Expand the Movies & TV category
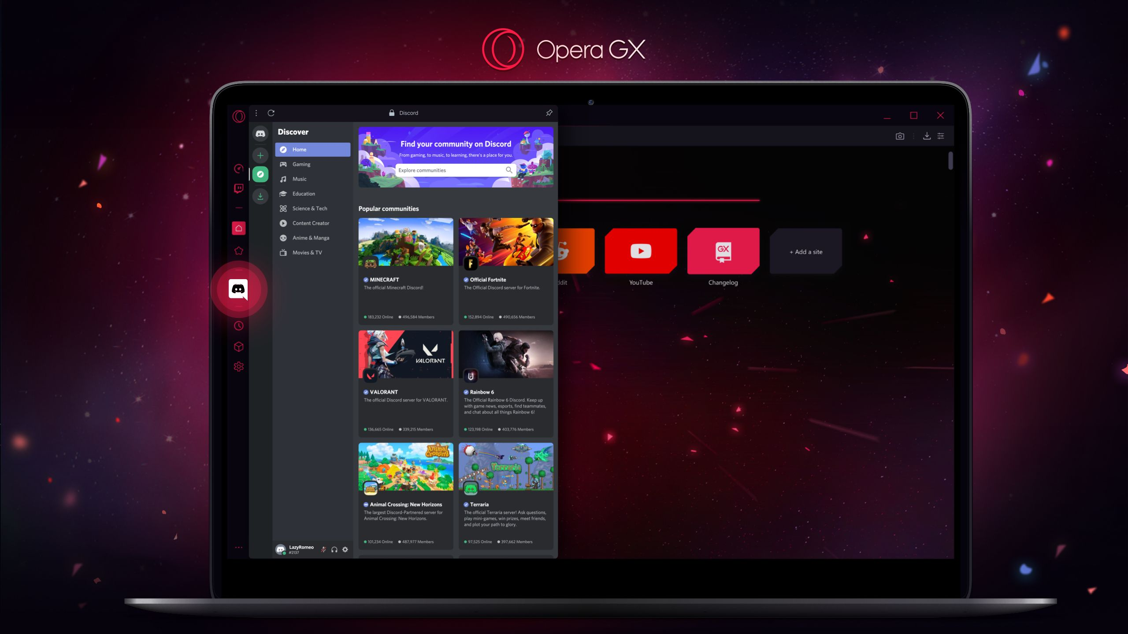 tap(307, 252)
